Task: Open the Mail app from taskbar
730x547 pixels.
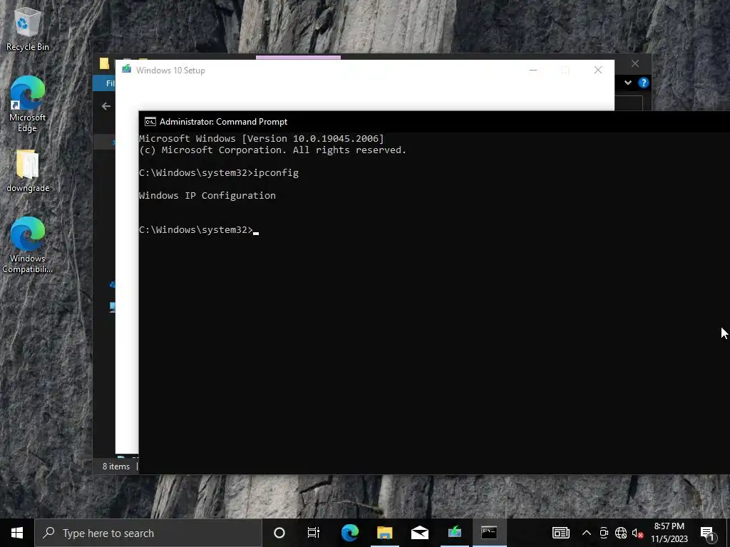Action: 419,533
